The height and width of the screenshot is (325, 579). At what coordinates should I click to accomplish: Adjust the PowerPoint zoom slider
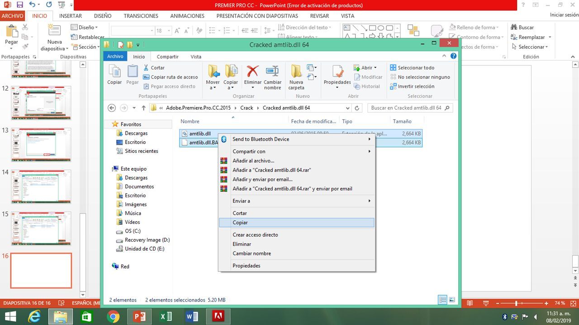516,303
